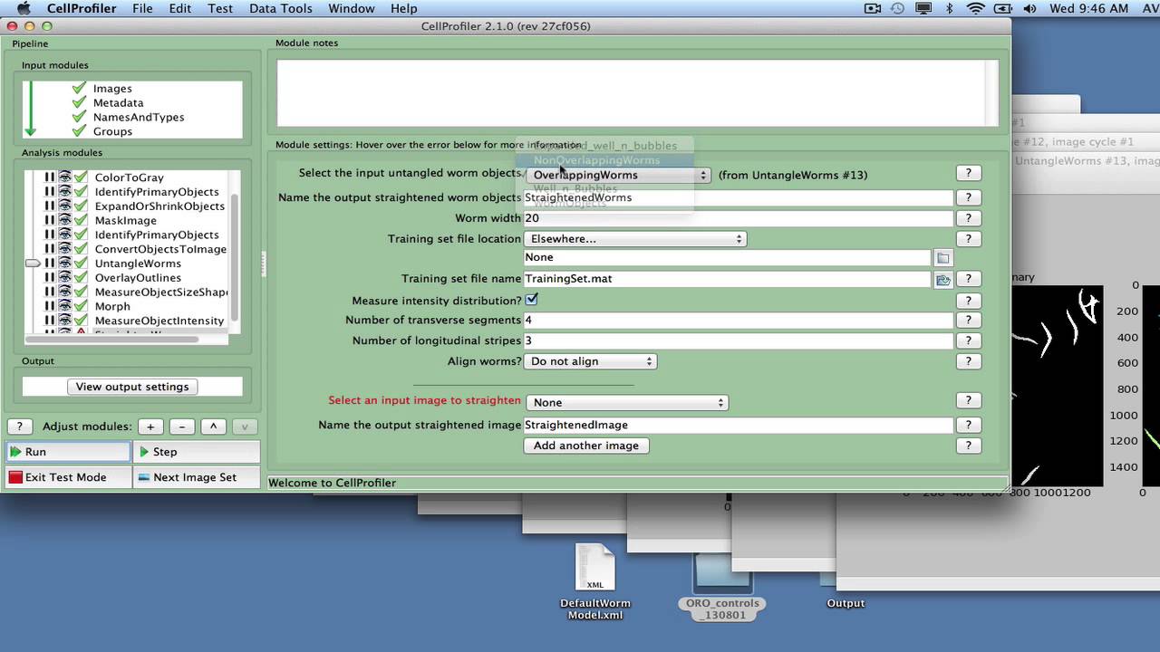The height and width of the screenshot is (652, 1160).
Task: Remove module with minus button
Action: click(182, 427)
